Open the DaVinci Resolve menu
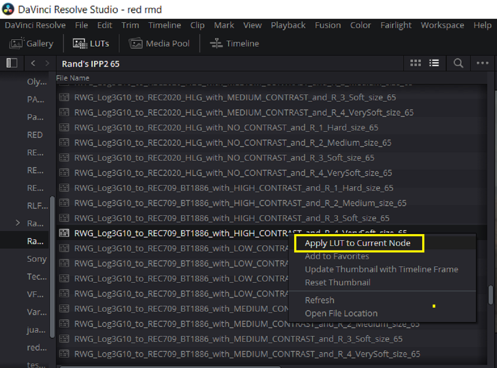 click(35, 25)
